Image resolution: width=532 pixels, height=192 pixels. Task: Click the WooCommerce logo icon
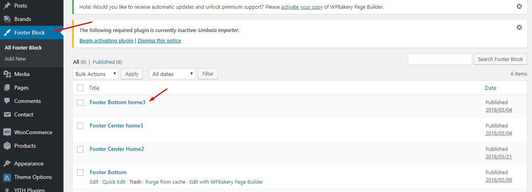point(7,132)
